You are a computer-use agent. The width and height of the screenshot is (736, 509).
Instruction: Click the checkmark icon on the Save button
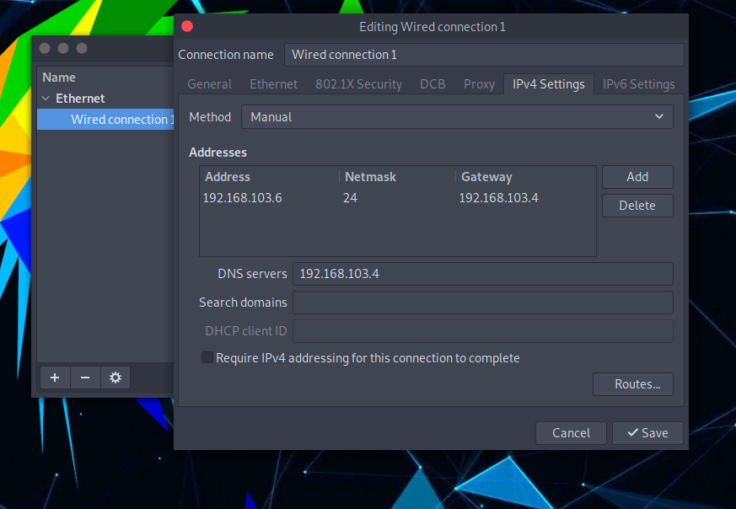click(635, 432)
